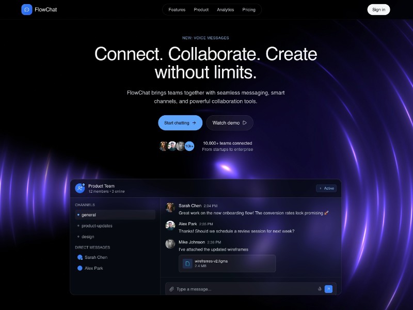The height and width of the screenshot is (310, 413).
Task: Click the Type a message input field
Action: (x=232, y=289)
